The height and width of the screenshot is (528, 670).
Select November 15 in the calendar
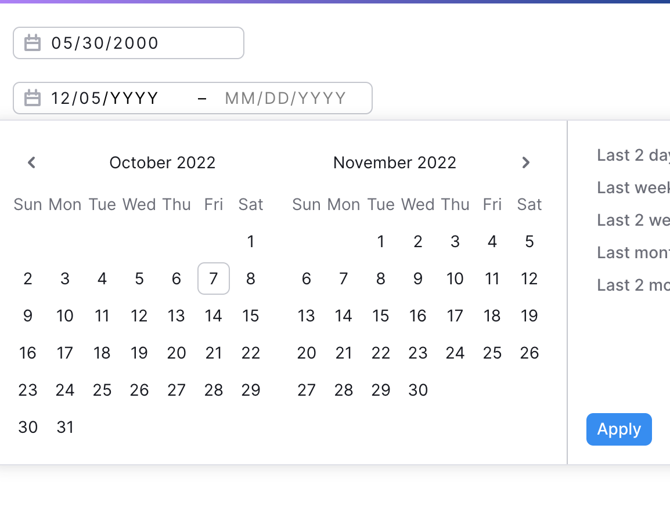point(380,316)
